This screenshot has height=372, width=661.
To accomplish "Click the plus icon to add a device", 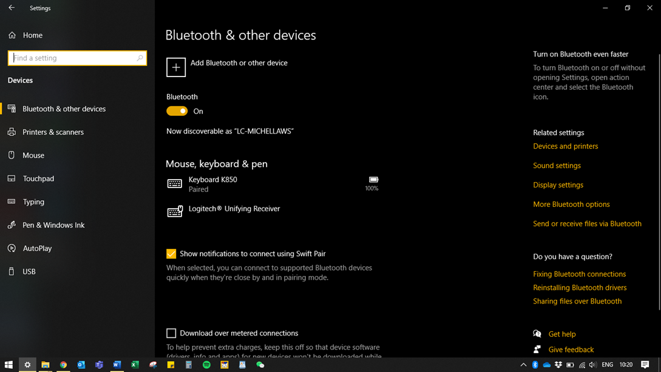I will 176,67.
